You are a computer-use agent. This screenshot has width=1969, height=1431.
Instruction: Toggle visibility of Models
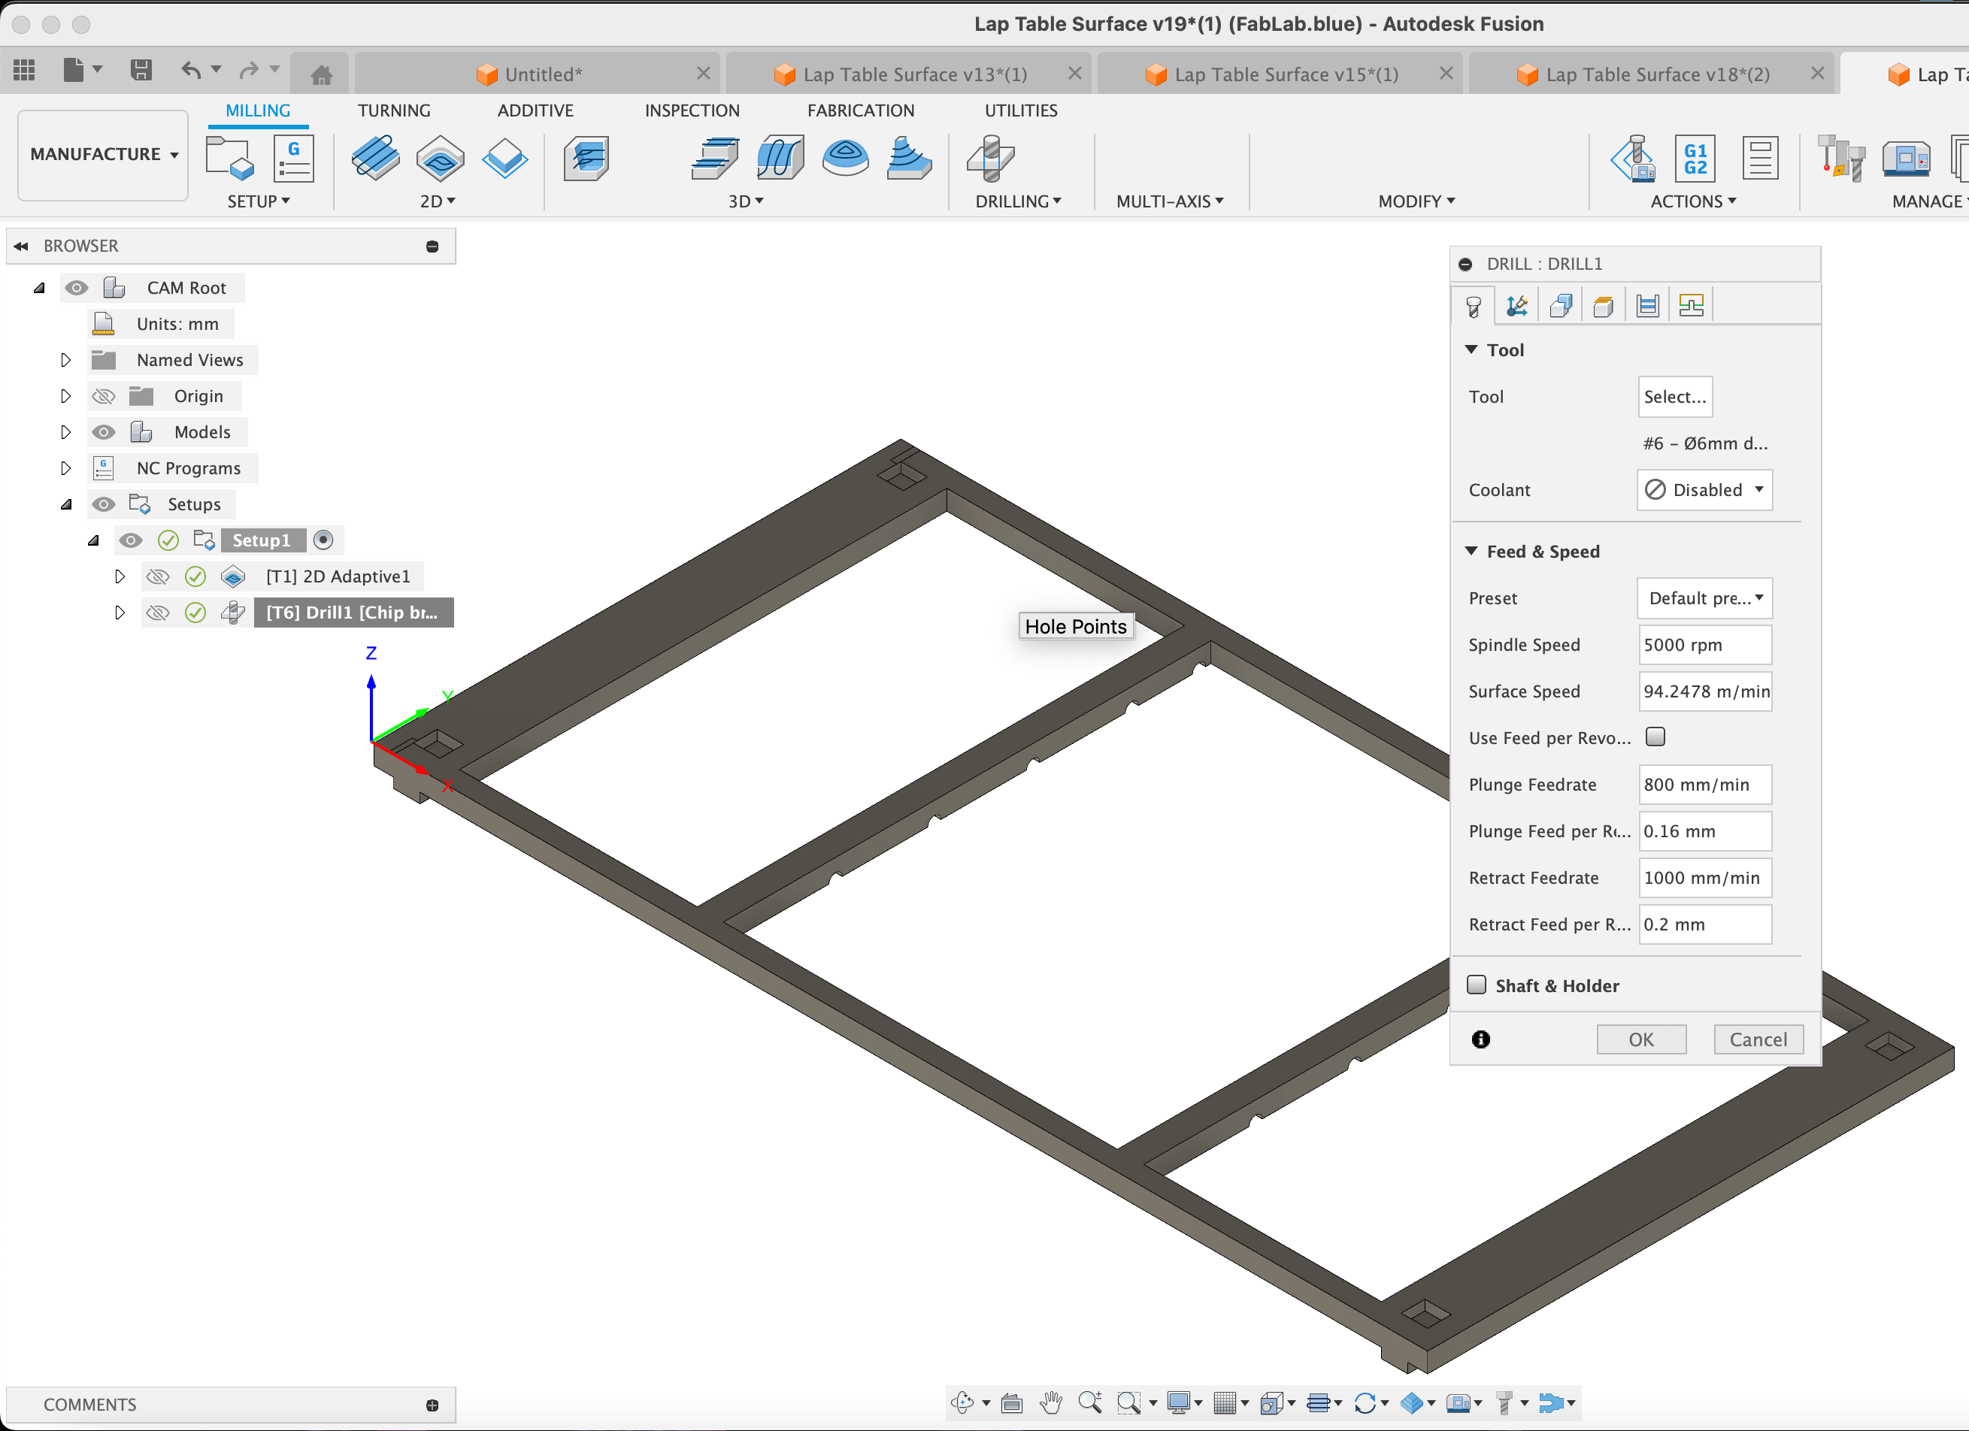coord(103,432)
